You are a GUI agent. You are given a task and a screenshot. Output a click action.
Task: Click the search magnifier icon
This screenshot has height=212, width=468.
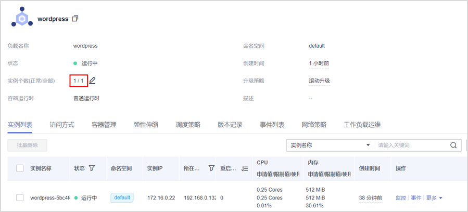click(453, 145)
